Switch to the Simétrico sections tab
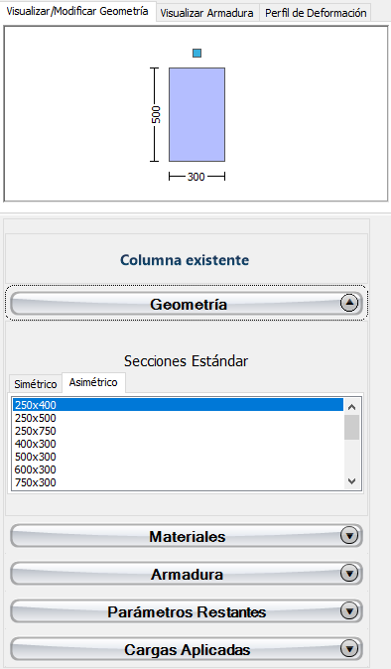391x669 pixels. (x=36, y=384)
